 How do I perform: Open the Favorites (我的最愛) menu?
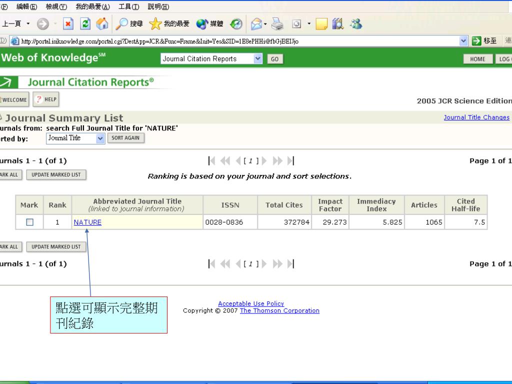tap(92, 6)
